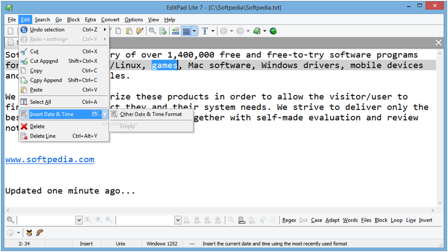The image size is (448, 252).
Task: Click the tiger face icon
Action: 29,233
